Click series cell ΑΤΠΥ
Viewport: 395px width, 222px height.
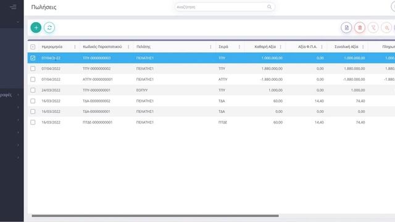click(223, 80)
